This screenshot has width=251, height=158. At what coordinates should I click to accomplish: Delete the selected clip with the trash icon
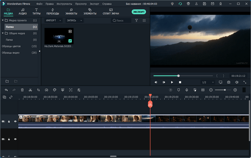pos(22,90)
